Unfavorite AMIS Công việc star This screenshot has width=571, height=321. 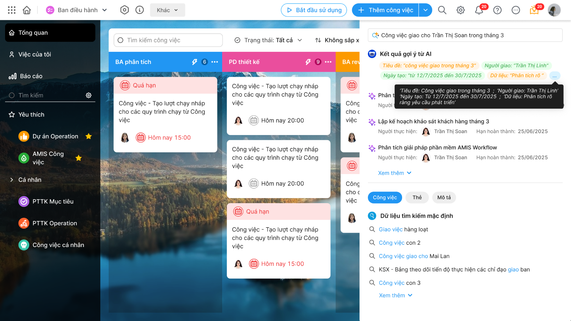79,158
